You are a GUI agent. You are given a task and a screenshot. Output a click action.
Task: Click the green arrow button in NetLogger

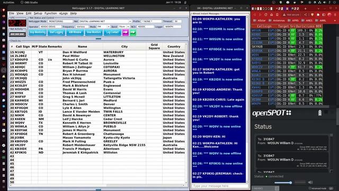pyautogui.click(x=133, y=32)
